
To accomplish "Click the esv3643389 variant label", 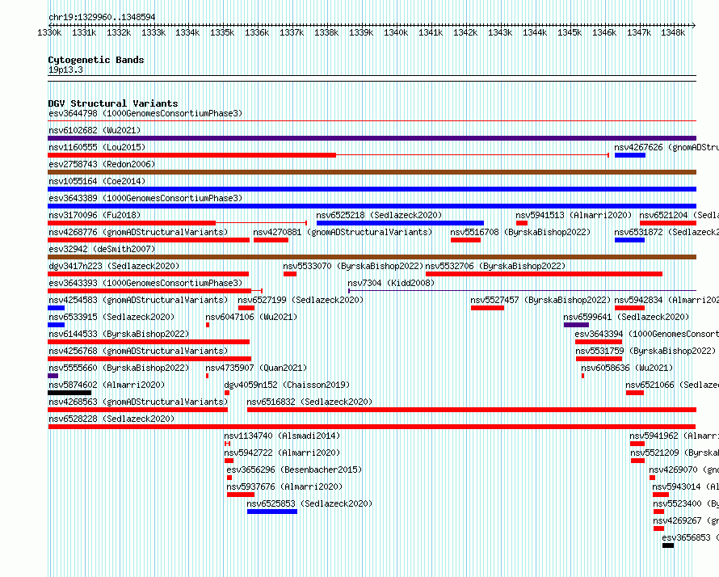I will 145,198.
